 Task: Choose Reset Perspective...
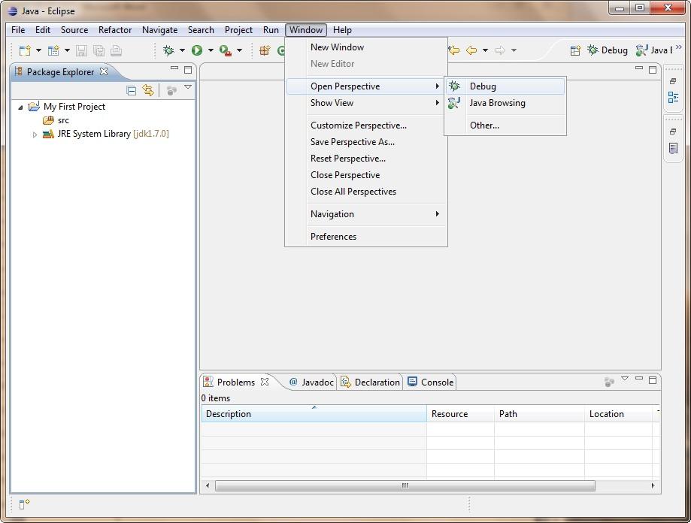(x=366, y=159)
